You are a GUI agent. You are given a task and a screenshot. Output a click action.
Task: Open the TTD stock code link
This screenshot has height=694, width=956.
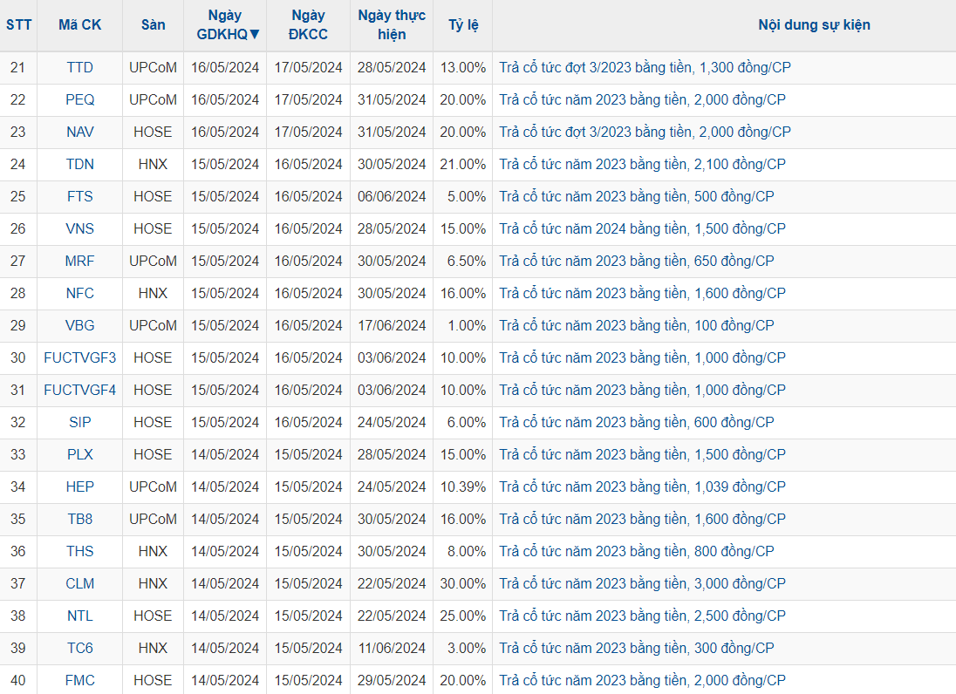coord(79,67)
